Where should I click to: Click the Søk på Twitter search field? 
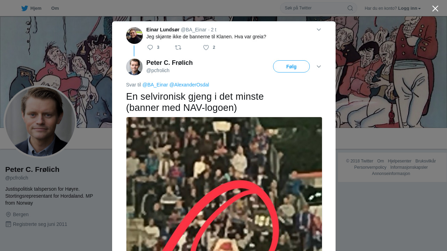tap(314, 8)
